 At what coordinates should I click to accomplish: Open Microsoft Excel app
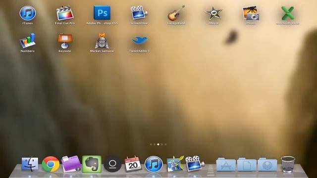(288, 13)
